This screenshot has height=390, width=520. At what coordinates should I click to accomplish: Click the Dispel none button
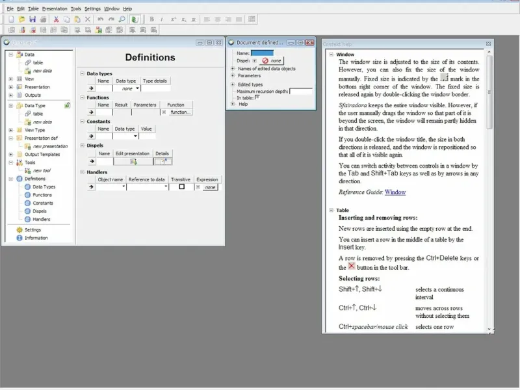(272, 60)
